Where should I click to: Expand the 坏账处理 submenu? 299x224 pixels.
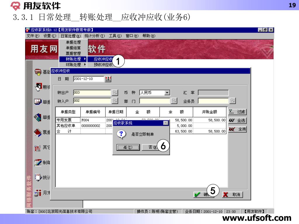click(x=73, y=65)
